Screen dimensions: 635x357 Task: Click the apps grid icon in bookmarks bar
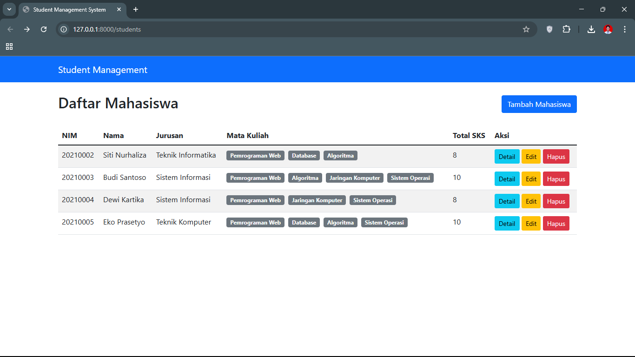9,46
